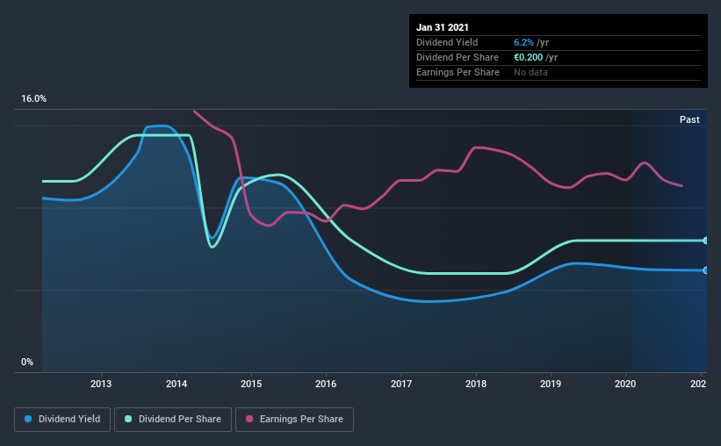
Task: Click the 2020 x-axis label
Action: click(x=625, y=384)
